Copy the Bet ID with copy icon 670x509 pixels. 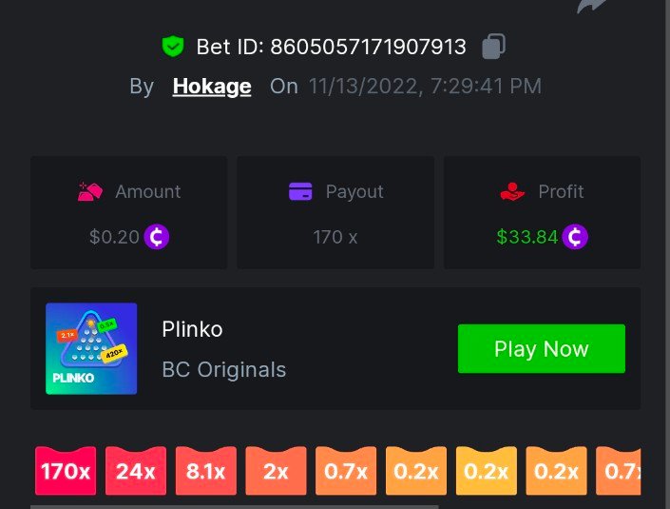[493, 47]
